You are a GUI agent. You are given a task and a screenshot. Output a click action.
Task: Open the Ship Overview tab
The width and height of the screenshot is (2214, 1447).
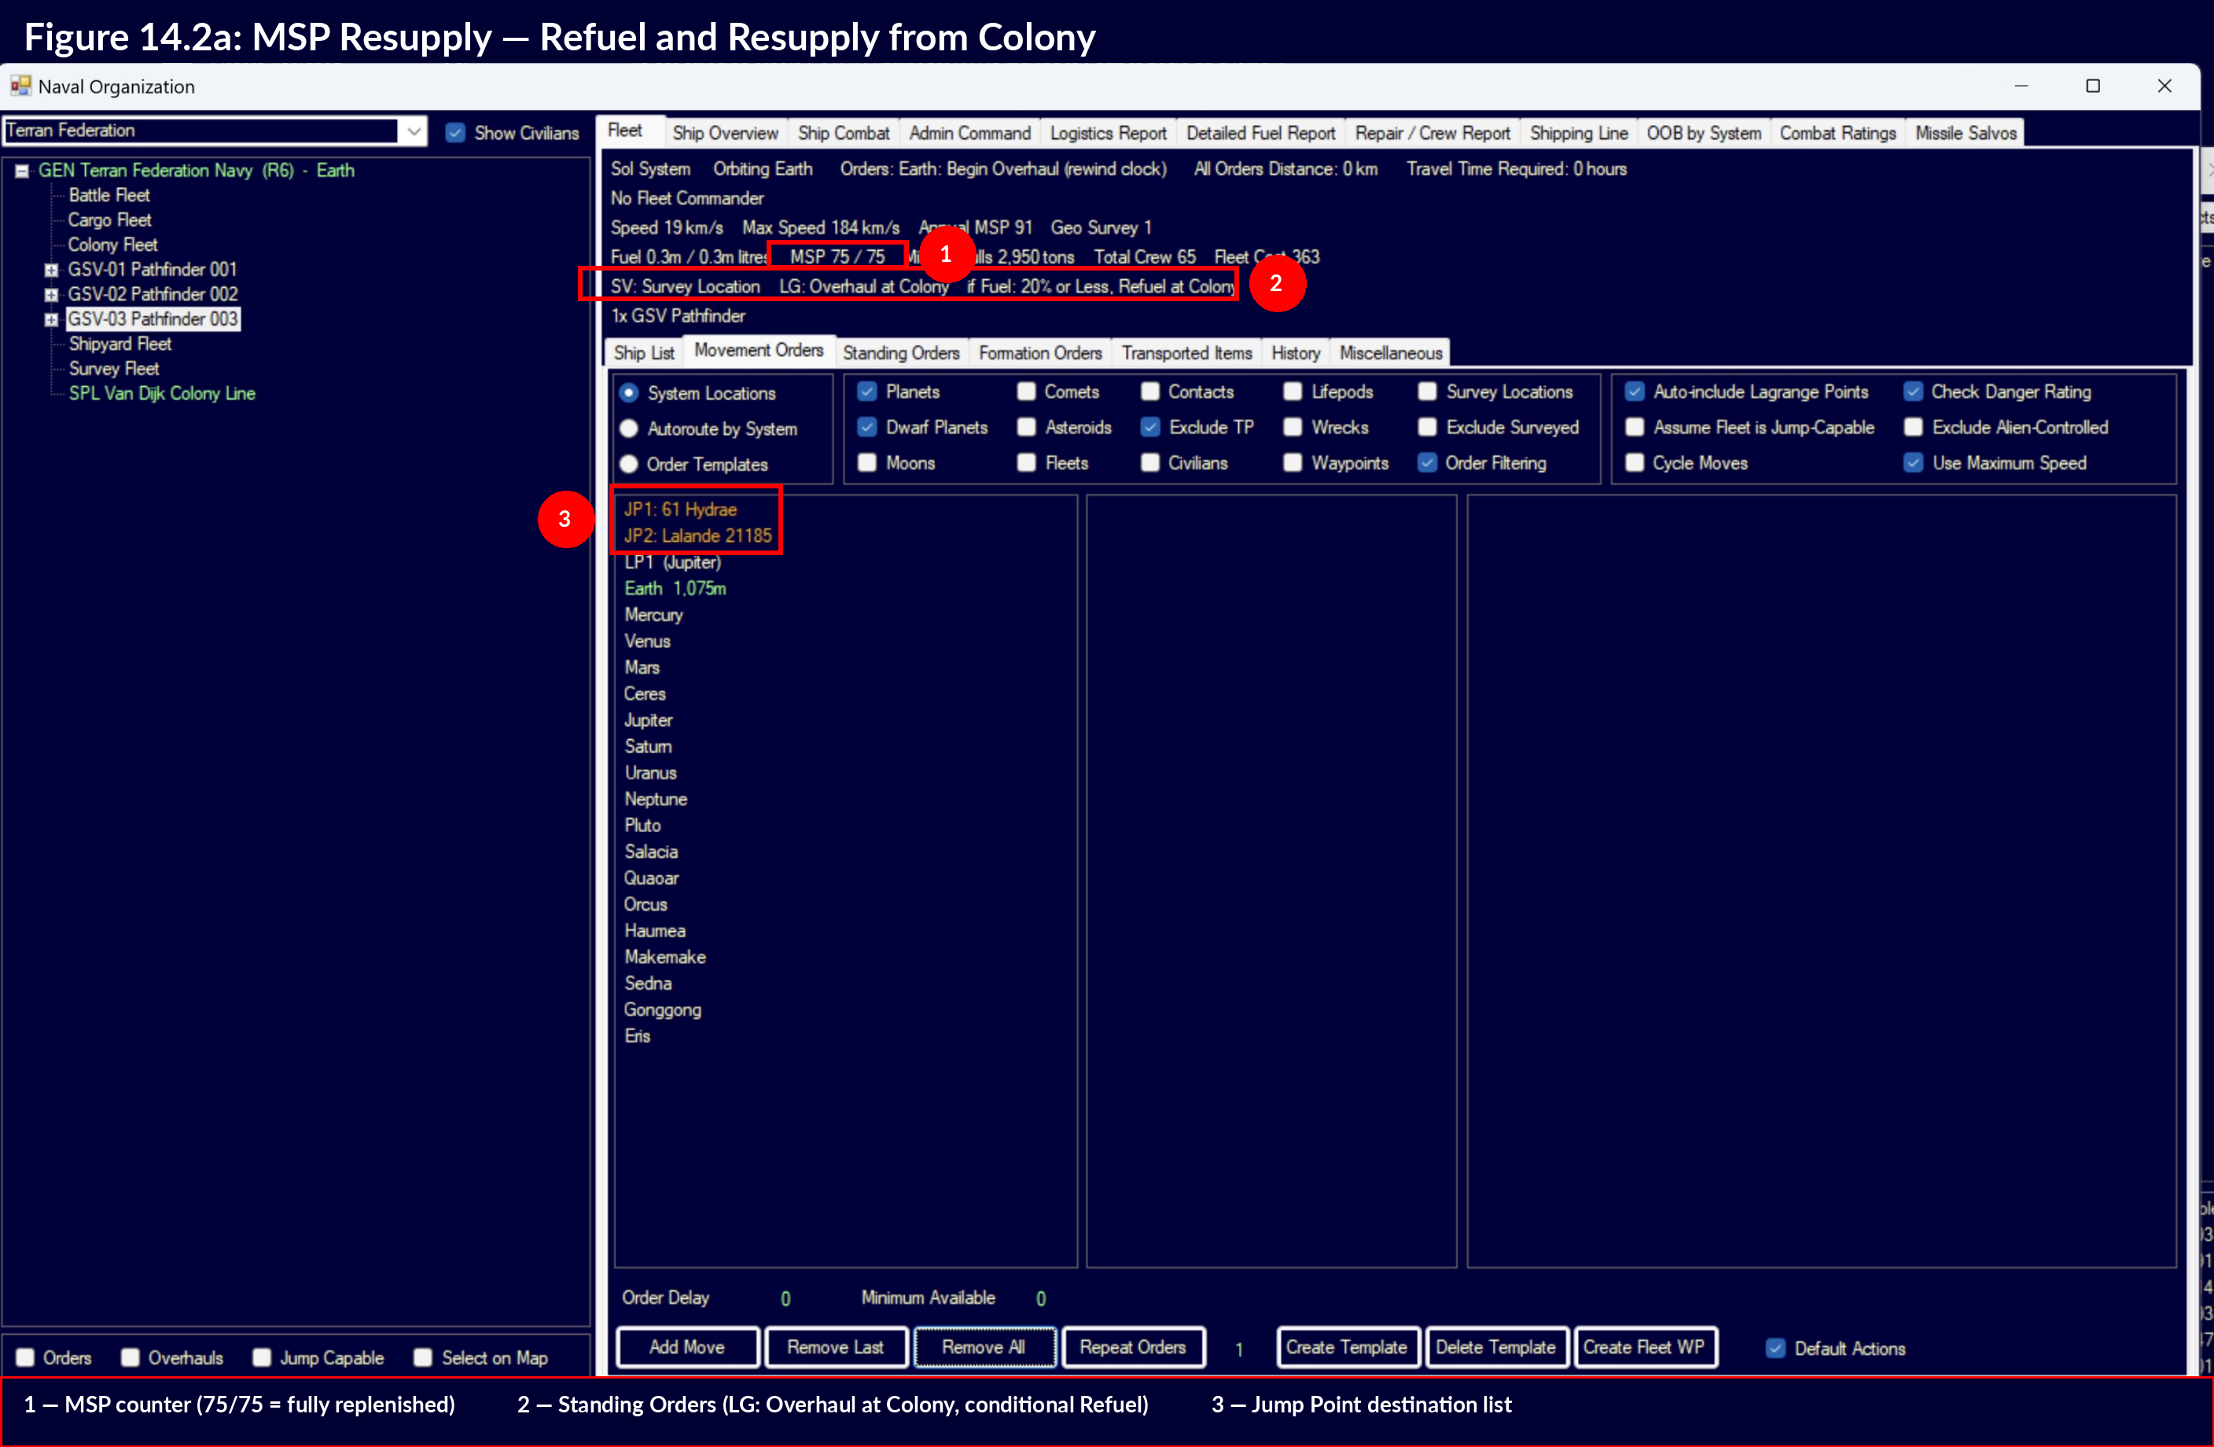[x=725, y=133]
